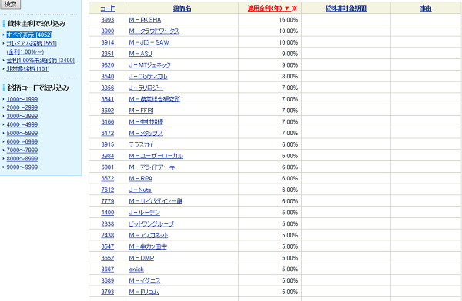Filter stock codes 7000~7999
Screen dimensions: 462x301
coord(22,150)
